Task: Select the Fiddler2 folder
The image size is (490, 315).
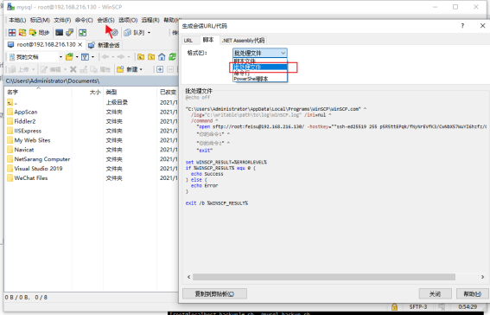Action: (22, 121)
